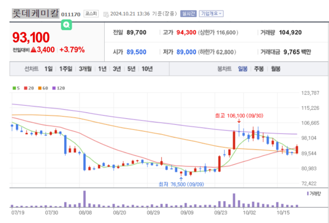Click the 120-day moving average color swatch
The height and width of the screenshot is (223, 329).
pyautogui.click(x=54, y=88)
